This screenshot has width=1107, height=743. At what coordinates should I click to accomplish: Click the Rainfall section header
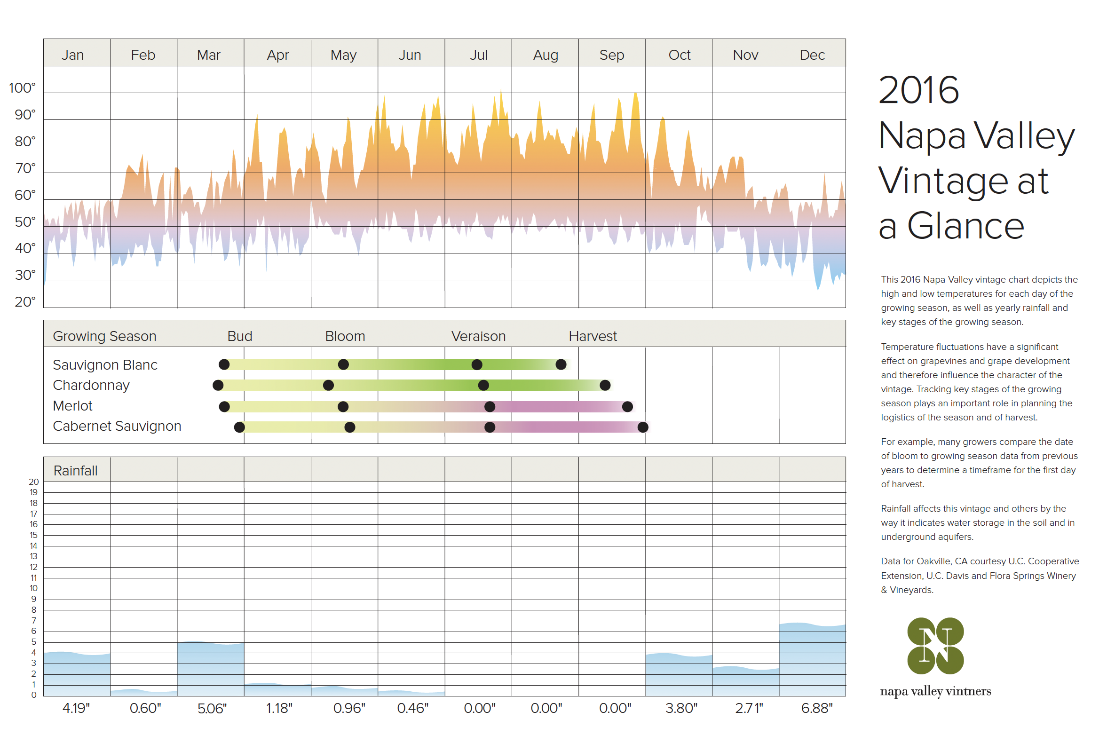(75, 471)
